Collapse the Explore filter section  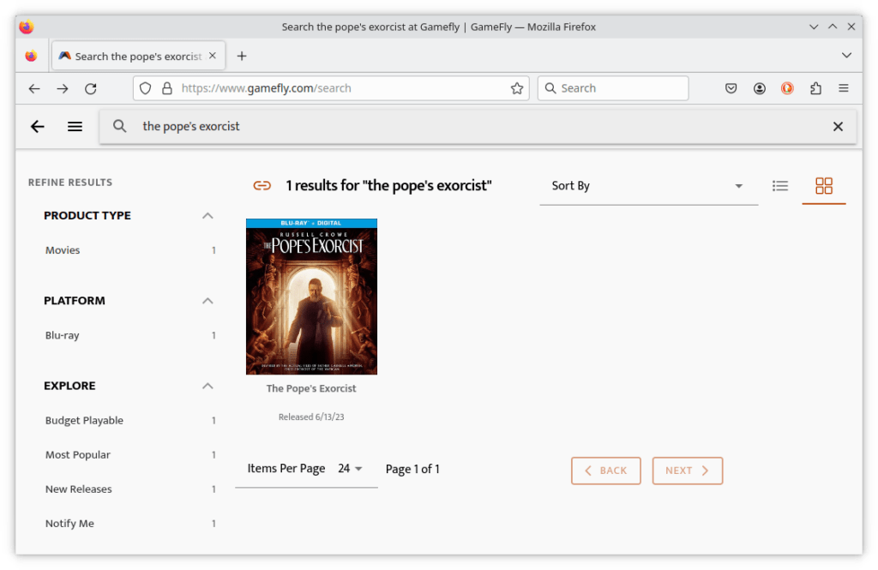pos(207,386)
